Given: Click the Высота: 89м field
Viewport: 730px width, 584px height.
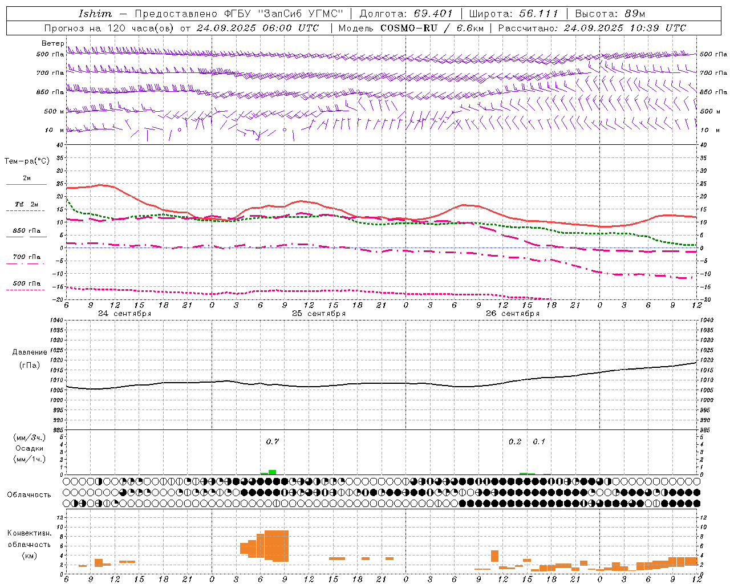Looking at the screenshot, I should click(610, 14).
